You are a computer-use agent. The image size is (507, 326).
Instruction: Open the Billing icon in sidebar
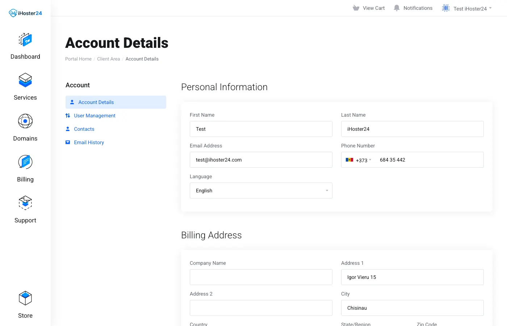click(25, 162)
